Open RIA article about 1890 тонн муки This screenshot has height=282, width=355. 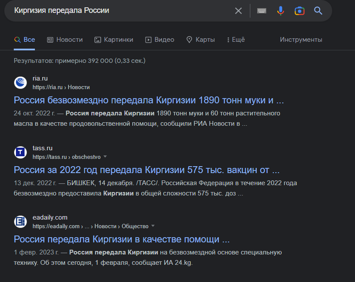(x=149, y=100)
